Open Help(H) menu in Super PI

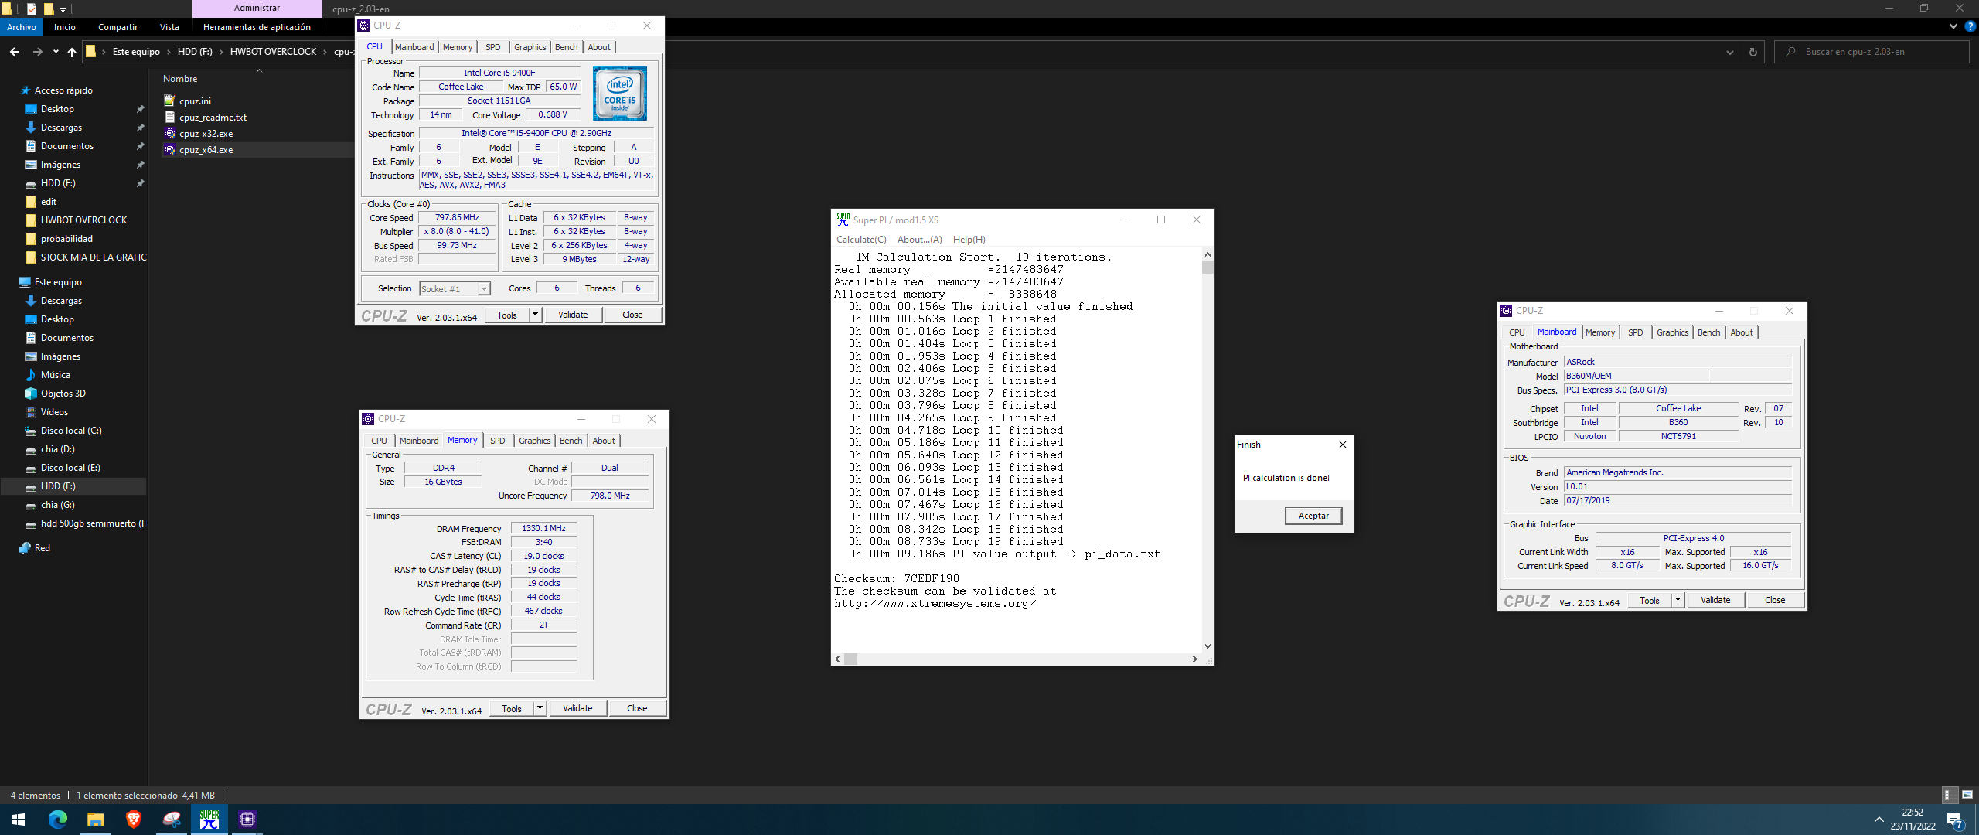pos(969,240)
